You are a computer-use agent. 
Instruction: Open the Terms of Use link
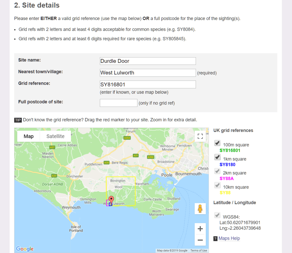pyautogui.click(x=198, y=250)
